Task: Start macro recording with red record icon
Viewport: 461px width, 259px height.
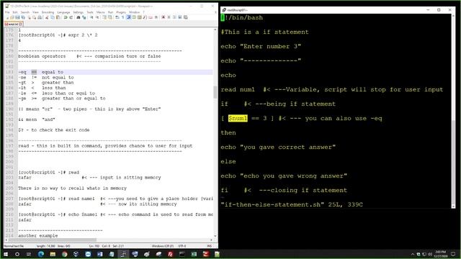Action: (164, 17)
